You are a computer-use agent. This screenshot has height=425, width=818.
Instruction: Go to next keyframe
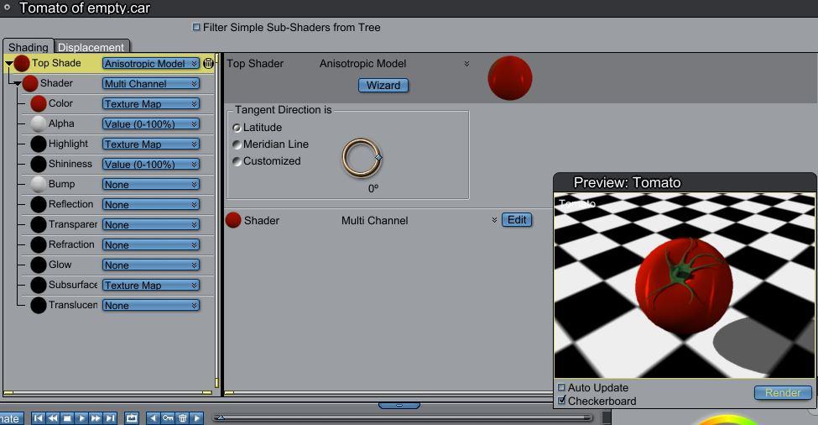tap(196, 417)
